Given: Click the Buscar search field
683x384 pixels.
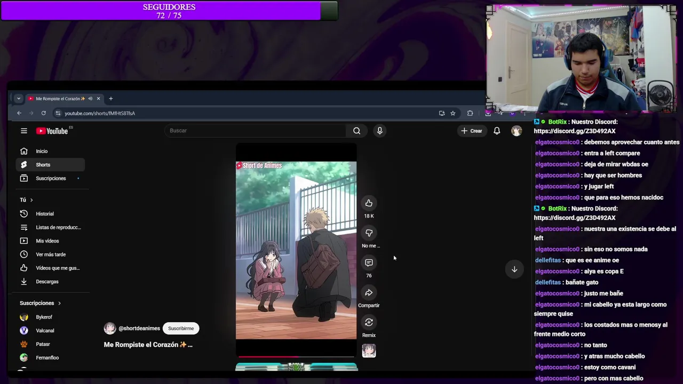Looking at the screenshot, I should pos(256,131).
